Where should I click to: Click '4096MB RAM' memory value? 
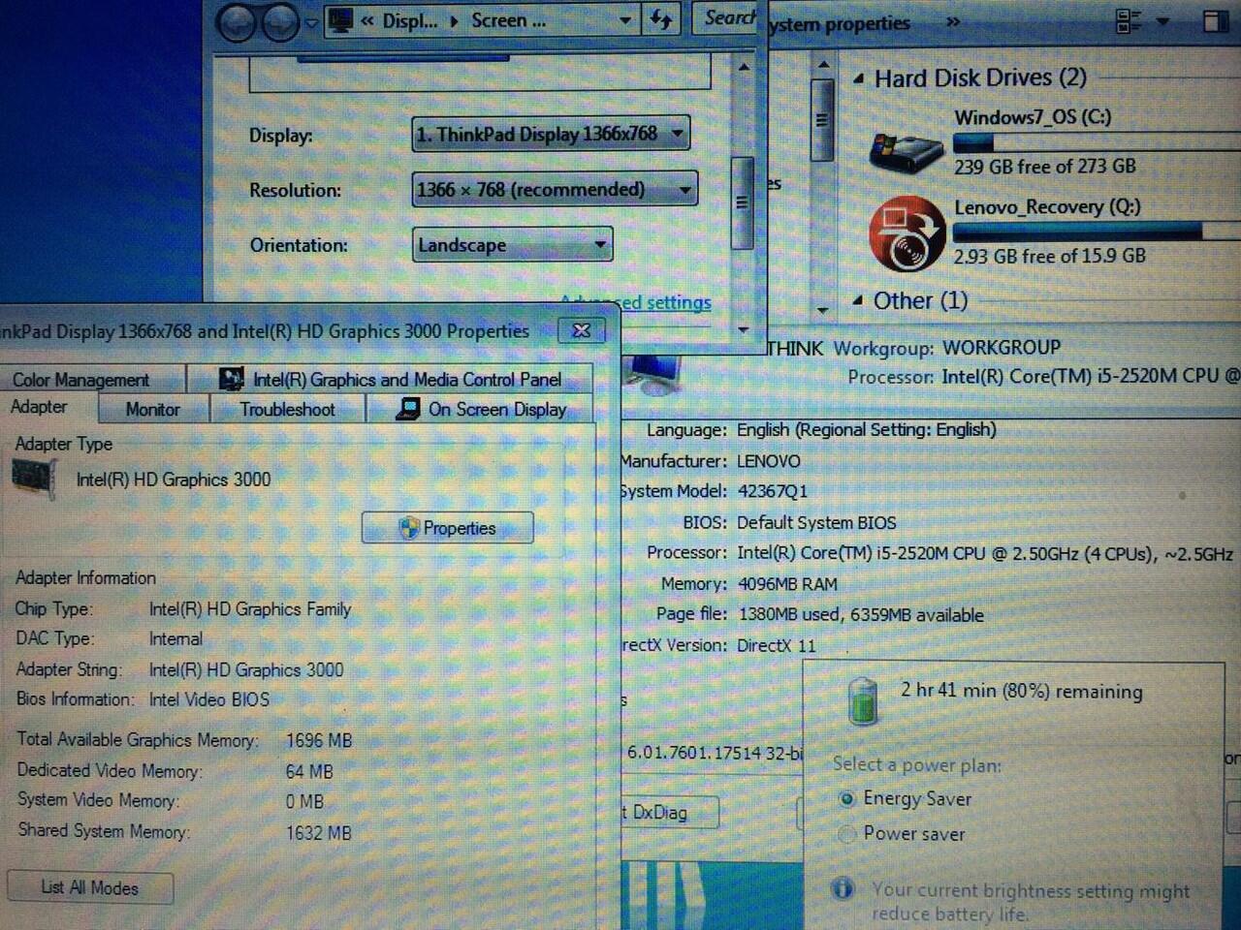click(x=787, y=584)
